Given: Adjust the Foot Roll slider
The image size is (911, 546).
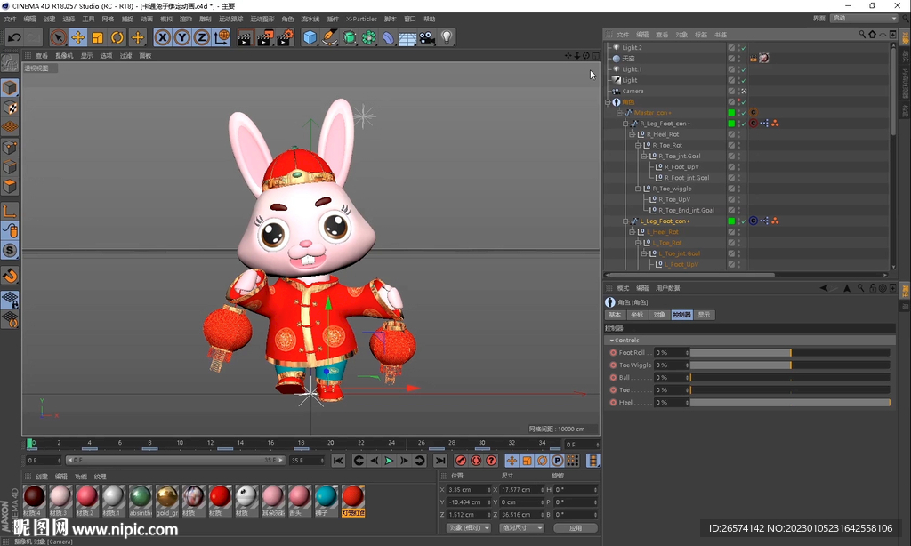Looking at the screenshot, I should [x=790, y=352].
